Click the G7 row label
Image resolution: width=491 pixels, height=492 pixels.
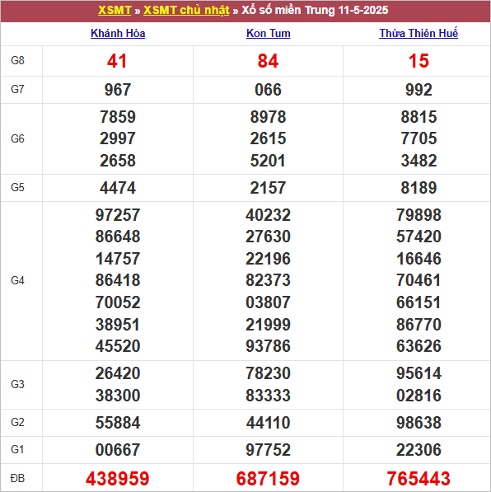(x=17, y=90)
